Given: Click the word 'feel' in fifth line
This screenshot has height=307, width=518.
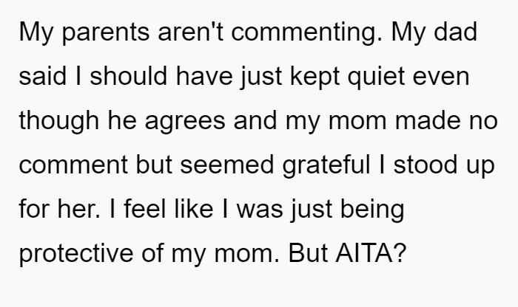Looking at the screenshot, I should (145, 208).
